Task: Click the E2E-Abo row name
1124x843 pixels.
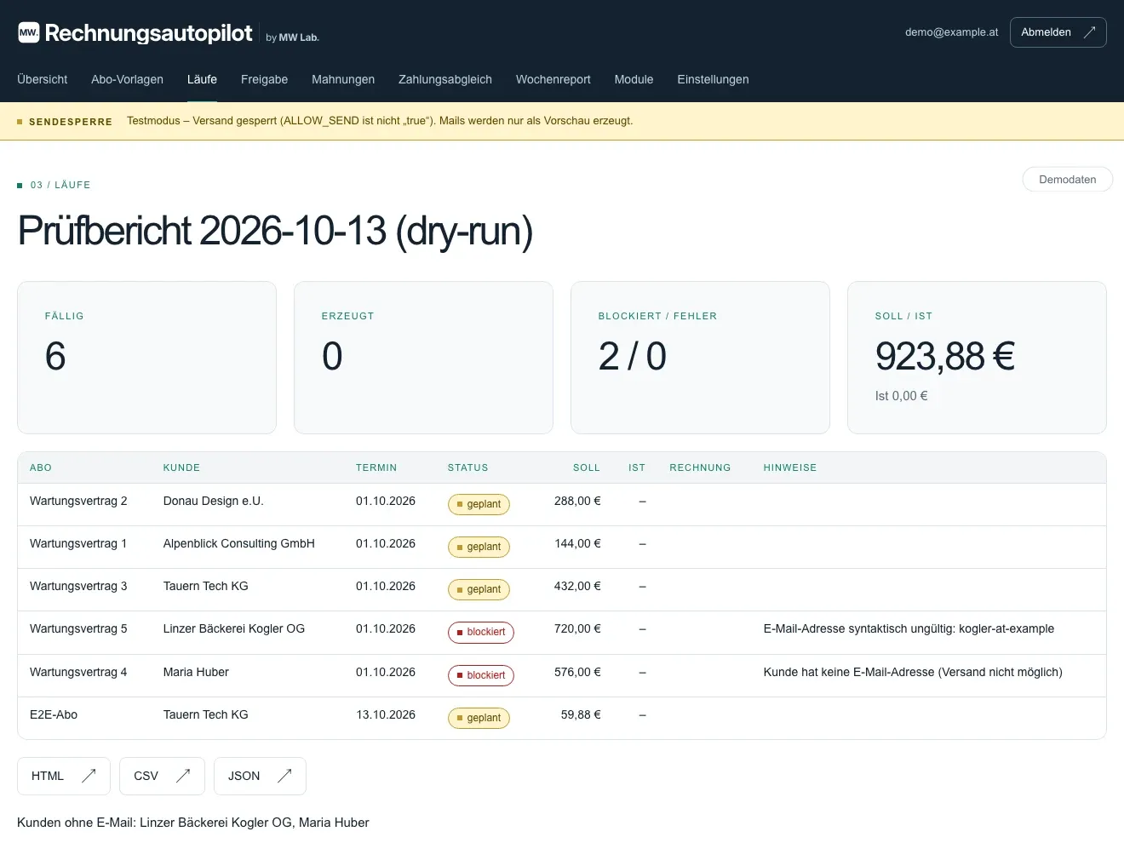Action: tap(54, 714)
